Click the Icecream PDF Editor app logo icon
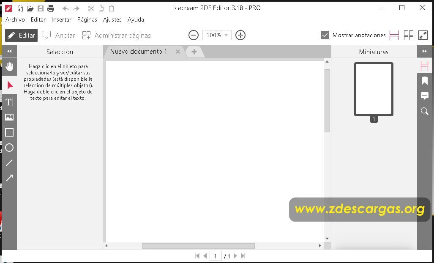Viewport: 434px width, 263px height. point(8,8)
